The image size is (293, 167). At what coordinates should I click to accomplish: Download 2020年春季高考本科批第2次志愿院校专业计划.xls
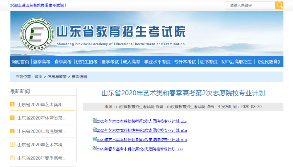[x=140, y=149]
